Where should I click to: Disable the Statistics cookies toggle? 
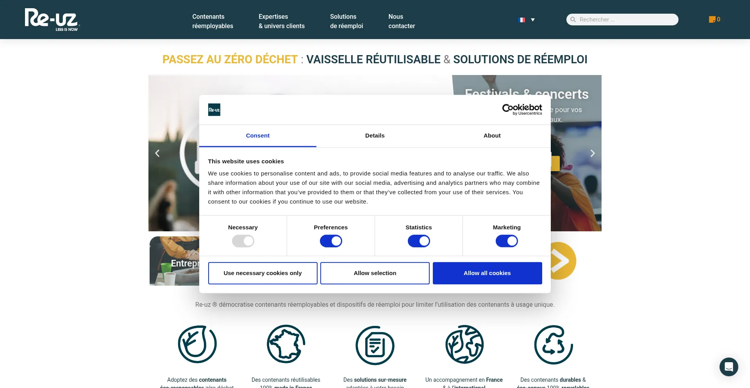419,241
